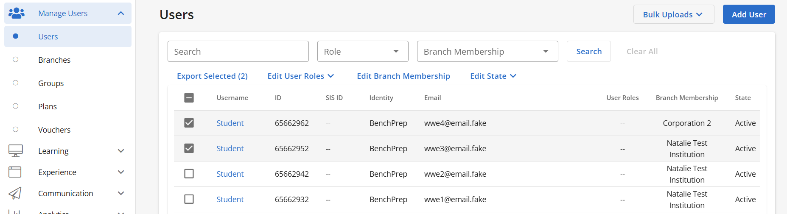Open Student link with ID 65662932

[230, 199]
